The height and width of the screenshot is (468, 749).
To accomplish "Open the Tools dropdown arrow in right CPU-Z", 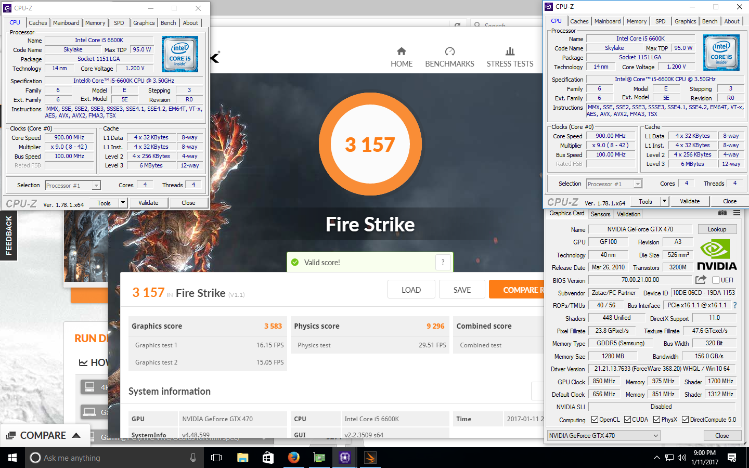I will [x=664, y=201].
